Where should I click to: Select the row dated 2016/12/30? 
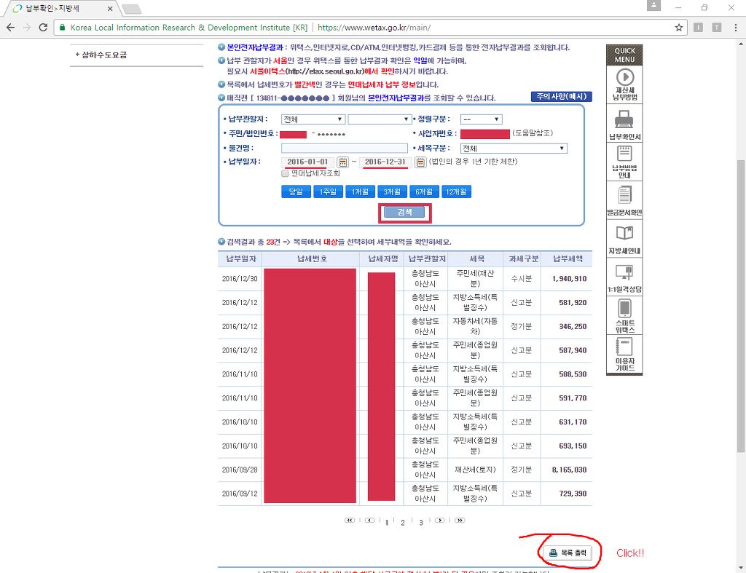(405, 279)
